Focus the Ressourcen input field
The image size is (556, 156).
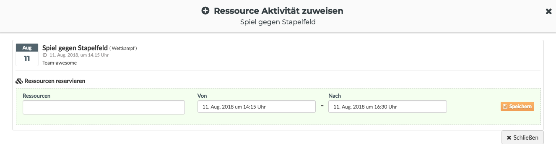pyautogui.click(x=104, y=107)
